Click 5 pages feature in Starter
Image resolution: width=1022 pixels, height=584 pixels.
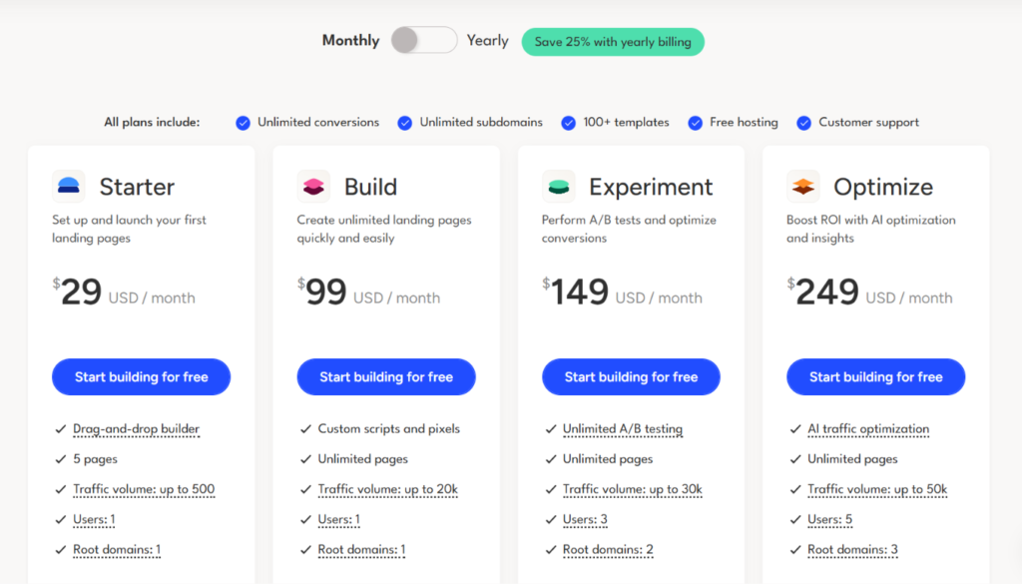point(95,459)
